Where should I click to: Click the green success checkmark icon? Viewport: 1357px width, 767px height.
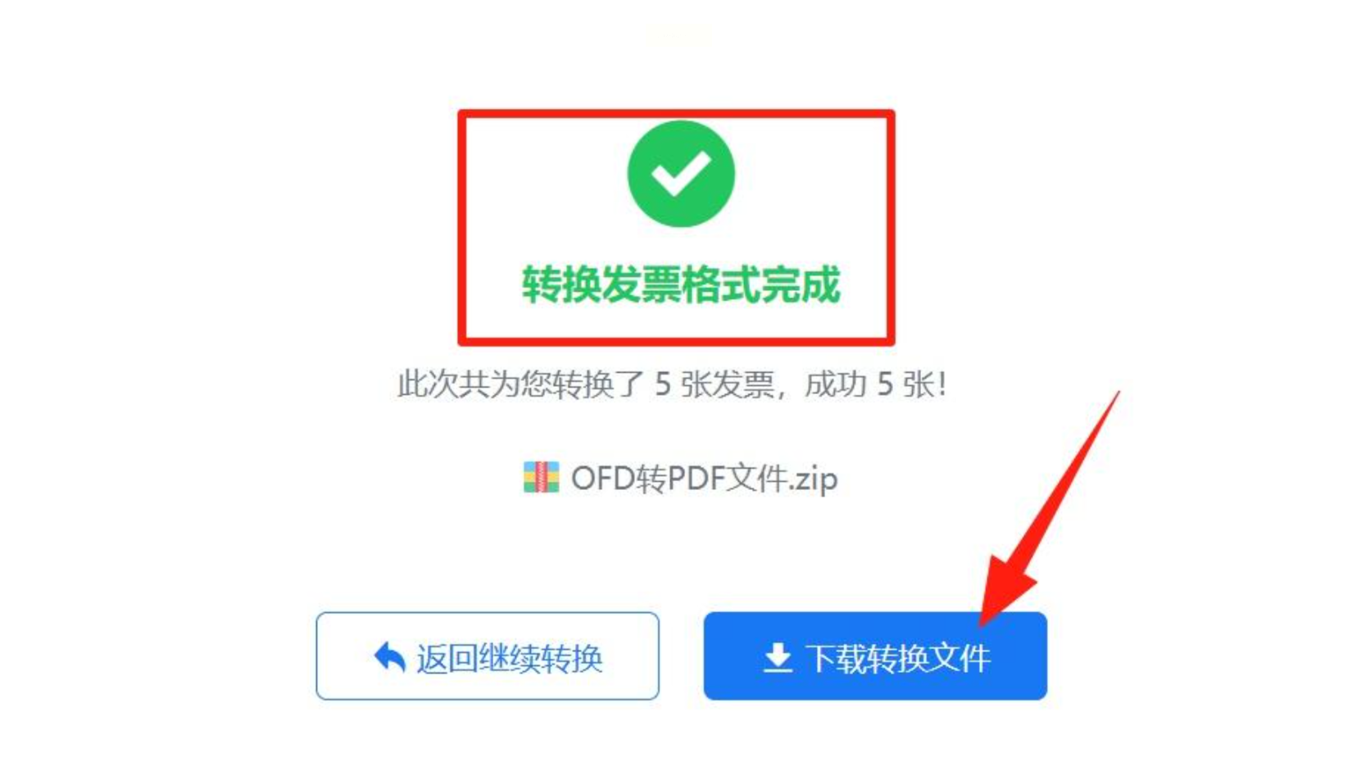tap(680, 174)
